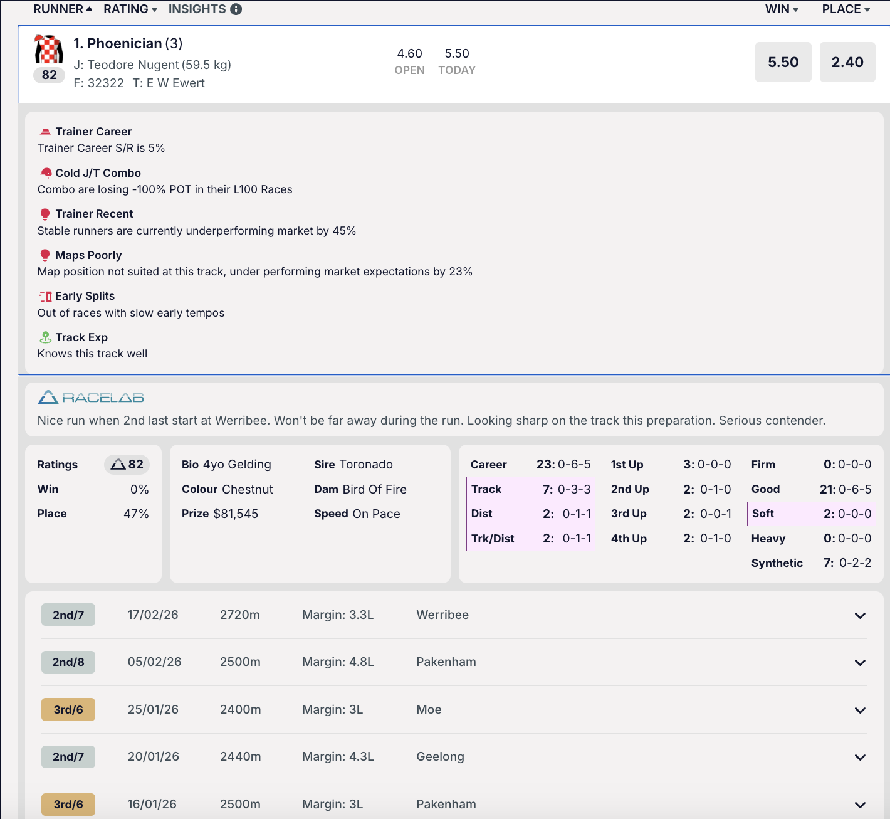Click the Early Splits icon
This screenshot has height=819, width=890.
45,296
